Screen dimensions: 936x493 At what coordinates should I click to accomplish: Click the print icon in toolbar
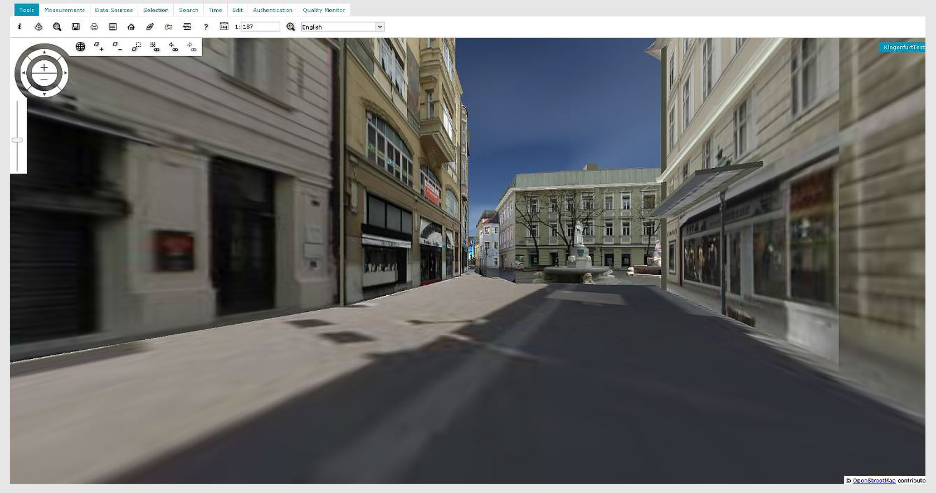94,27
